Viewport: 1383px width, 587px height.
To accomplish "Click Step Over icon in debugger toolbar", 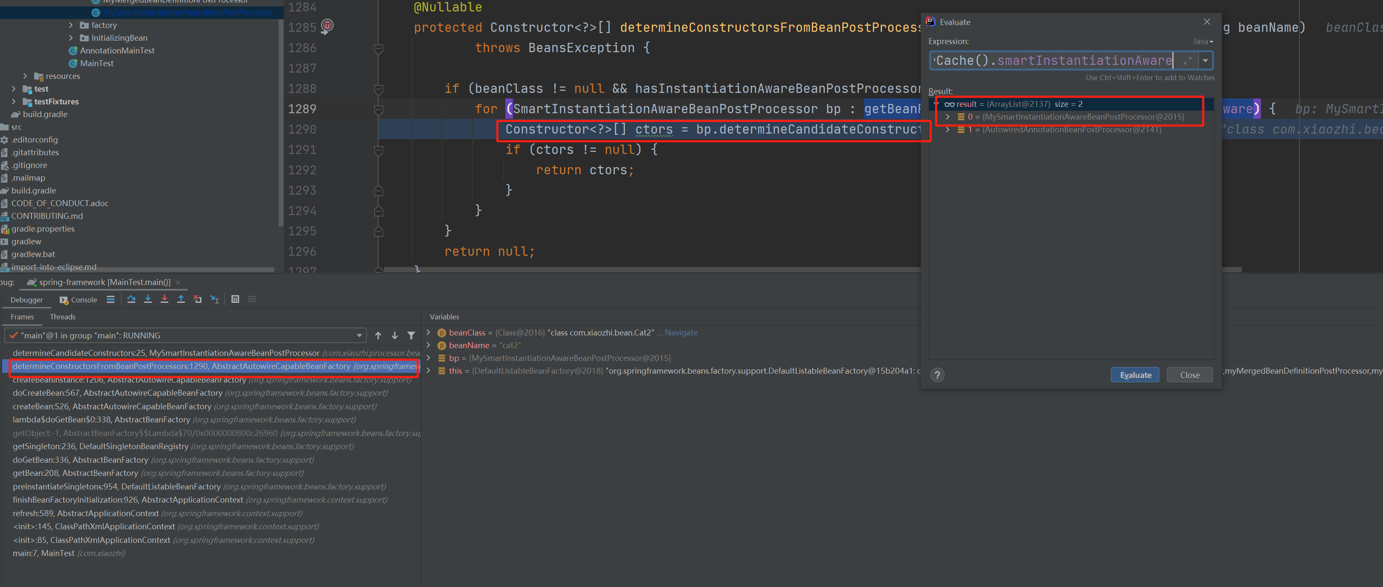I will [x=131, y=299].
